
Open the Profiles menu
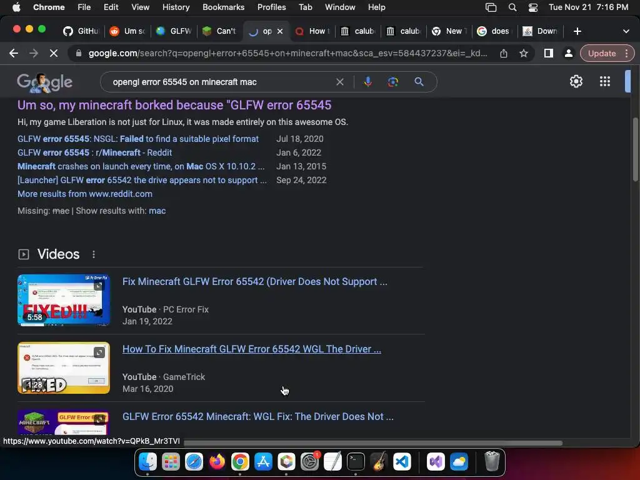pos(271,7)
